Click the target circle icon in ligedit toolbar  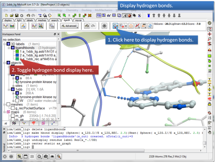point(104,26)
